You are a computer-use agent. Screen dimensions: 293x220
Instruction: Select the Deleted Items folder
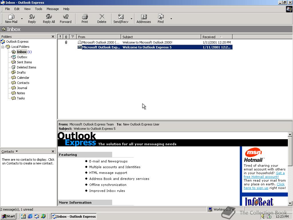point(26,67)
